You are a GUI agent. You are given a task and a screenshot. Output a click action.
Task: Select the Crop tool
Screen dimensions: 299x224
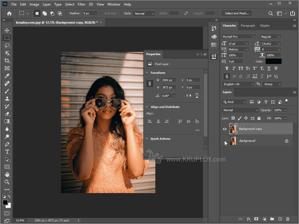7,61
